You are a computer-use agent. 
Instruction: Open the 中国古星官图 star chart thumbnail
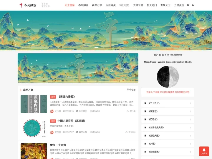[x=34, y=128]
